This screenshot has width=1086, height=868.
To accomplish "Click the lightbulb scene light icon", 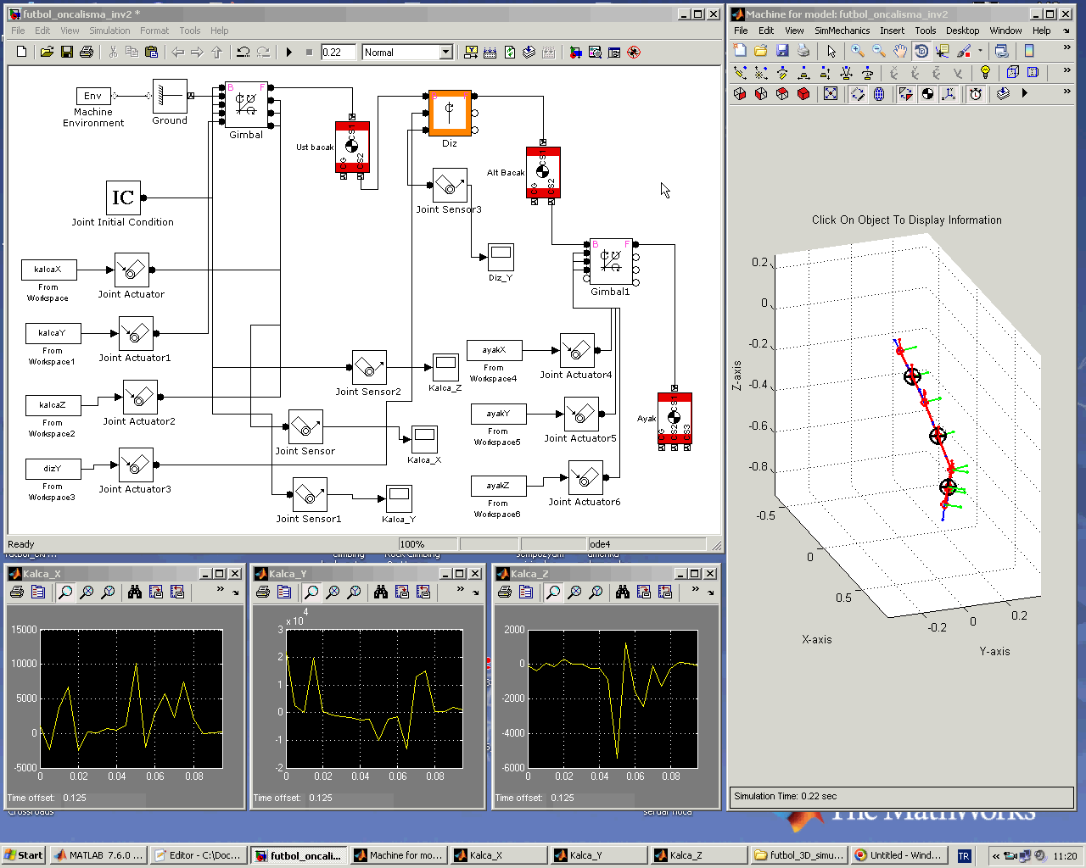I will coord(985,72).
